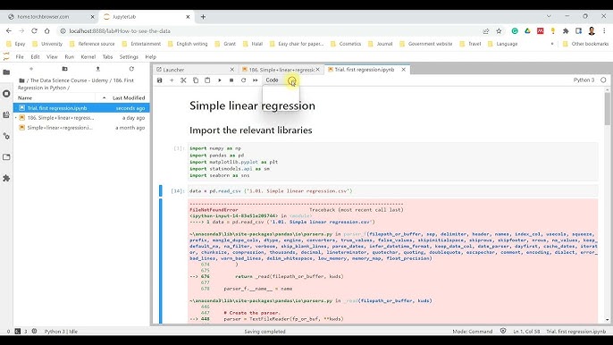Click the code cell reading the CSV file

pos(392,191)
